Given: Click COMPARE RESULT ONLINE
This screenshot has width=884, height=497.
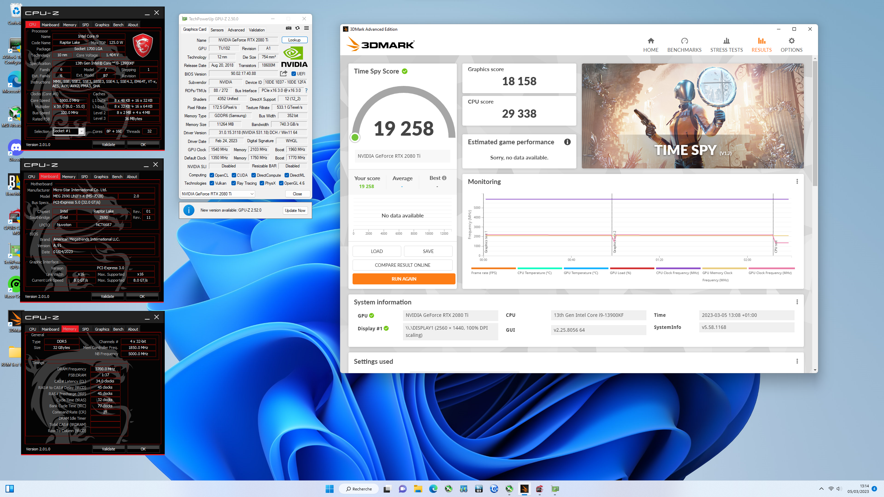Looking at the screenshot, I should tap(402, 265).
